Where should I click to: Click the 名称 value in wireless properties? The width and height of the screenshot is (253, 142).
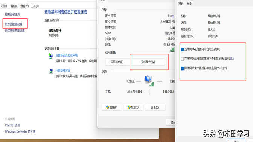tap(214, 16)
